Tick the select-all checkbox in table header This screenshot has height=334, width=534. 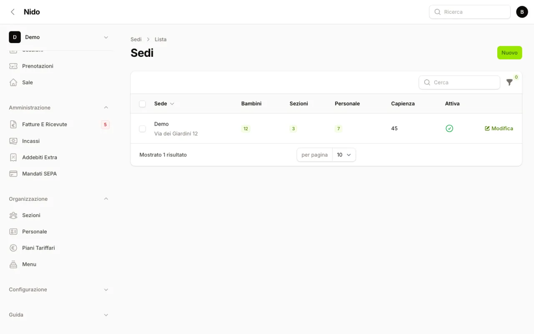tap(142, 104)
